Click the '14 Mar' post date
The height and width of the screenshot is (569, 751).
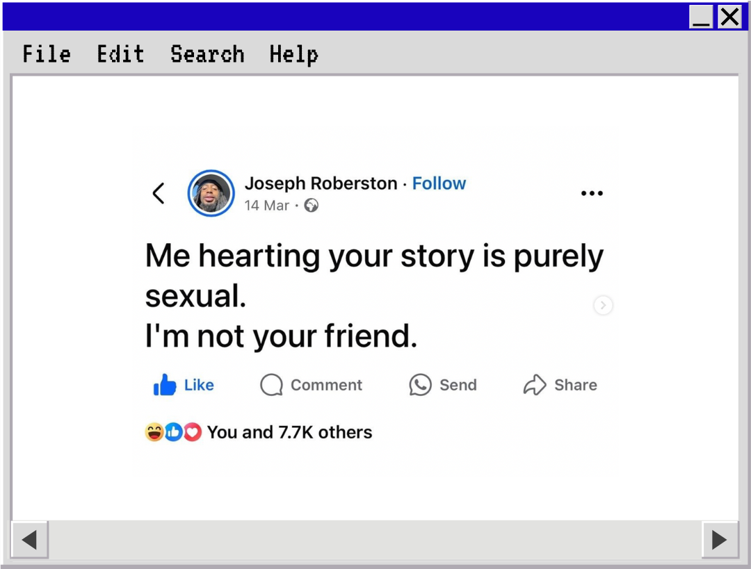267,206
